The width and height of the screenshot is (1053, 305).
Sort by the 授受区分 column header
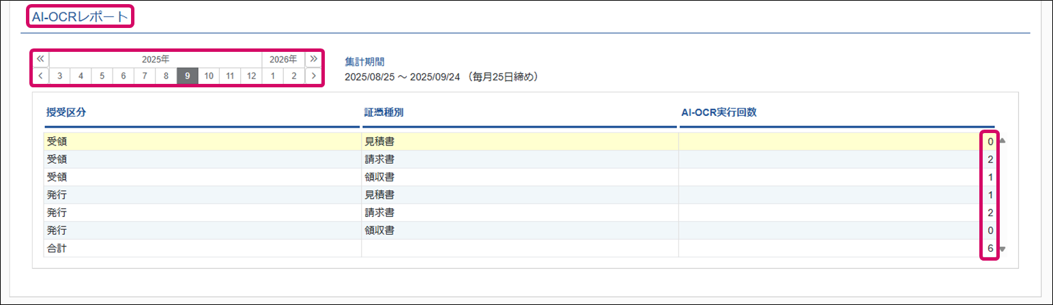click(x=66, y=113)
